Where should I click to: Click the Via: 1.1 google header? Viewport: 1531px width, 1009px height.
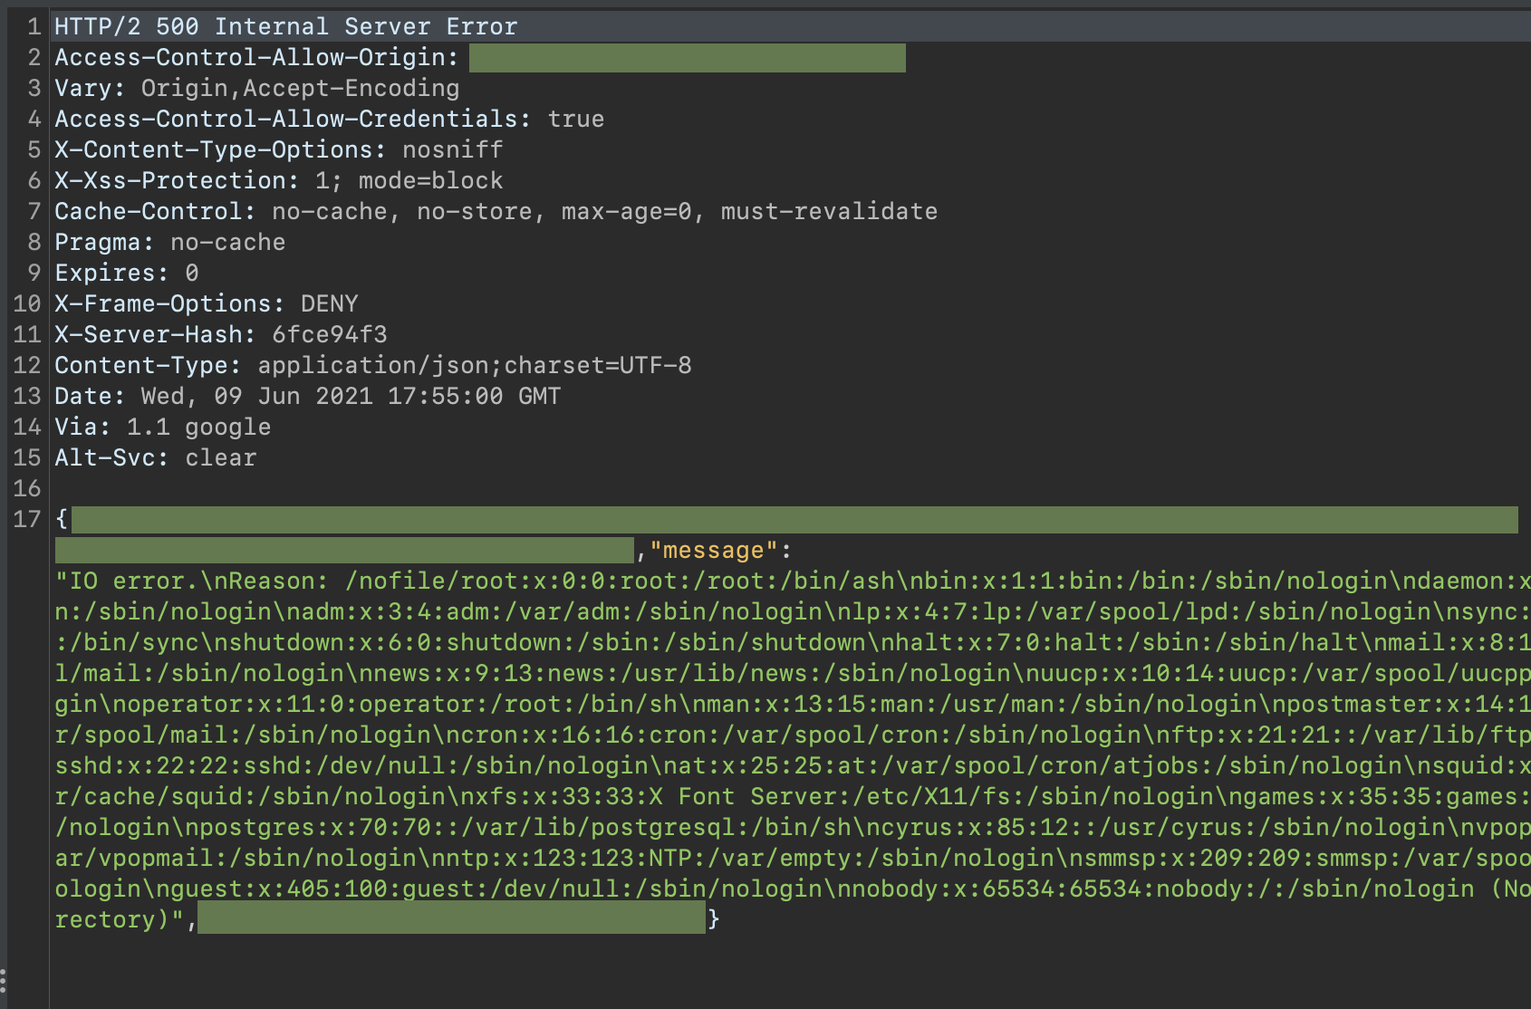pos(161,427)
